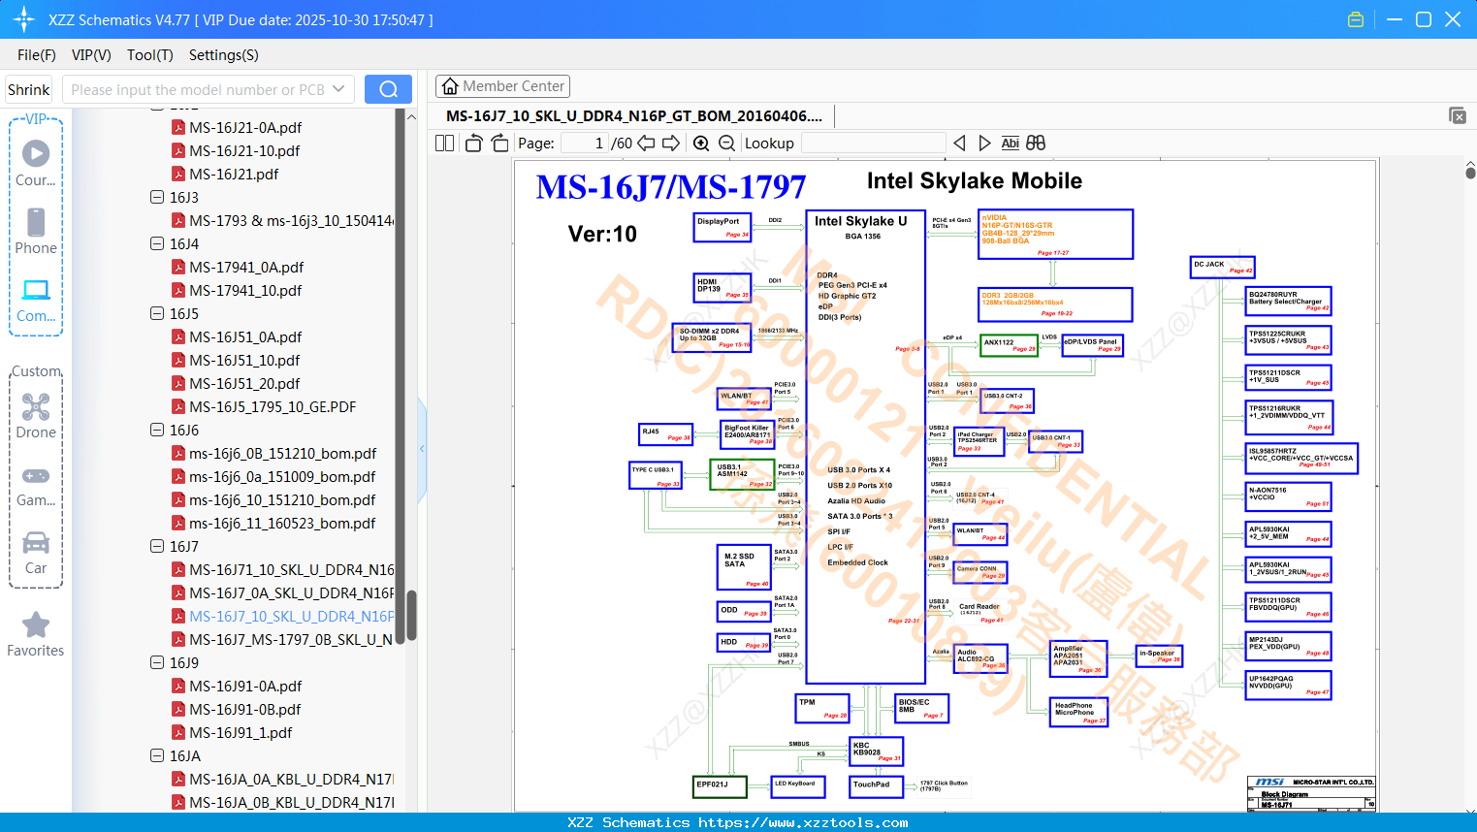Open ms-16j6_11_160523_bom.pdf
1477x832 pixels.
click(x=282, y=523)
